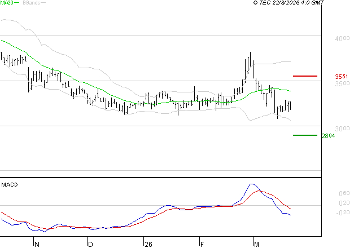Click the BBands legend label

[32, 3]
